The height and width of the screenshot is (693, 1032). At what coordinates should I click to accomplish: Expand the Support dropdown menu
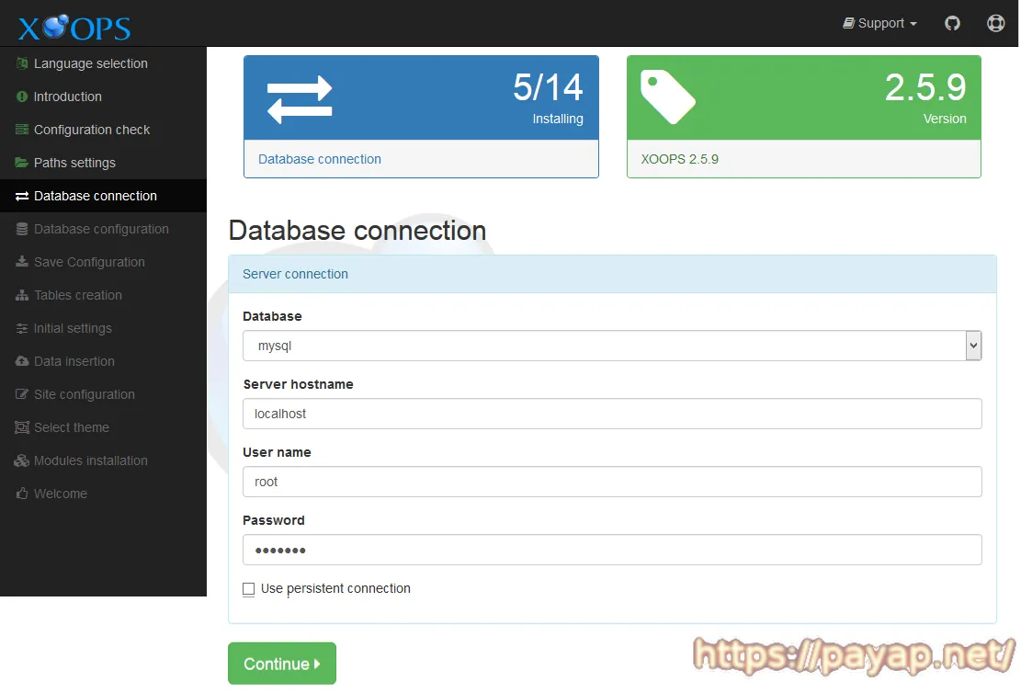879,23
